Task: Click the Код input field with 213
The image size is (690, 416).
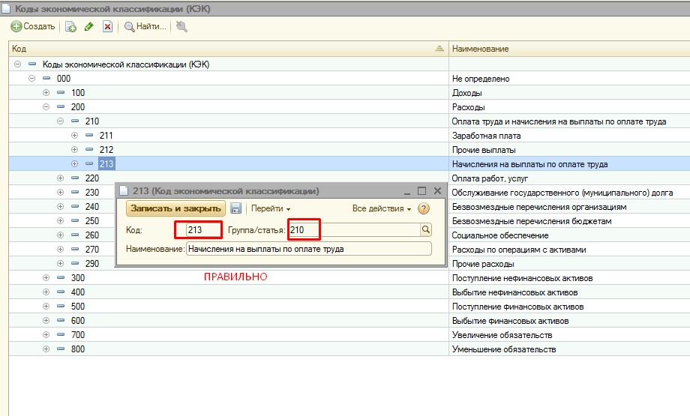Action: (198, 230)
